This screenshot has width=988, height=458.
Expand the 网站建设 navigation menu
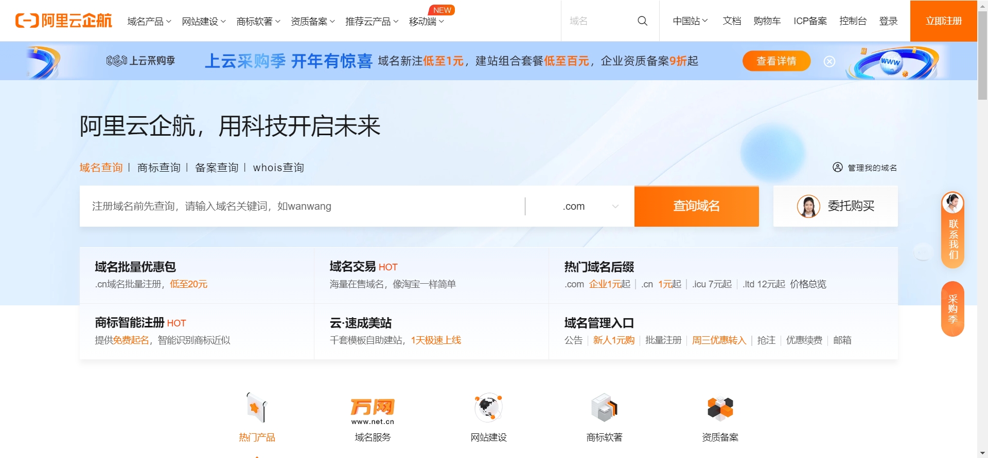[x=204, y=21]
